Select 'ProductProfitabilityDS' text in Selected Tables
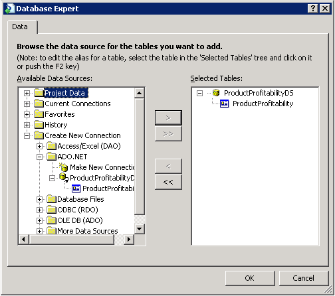Viewport: 335px width, 296px height. click(x=259, y=93)
